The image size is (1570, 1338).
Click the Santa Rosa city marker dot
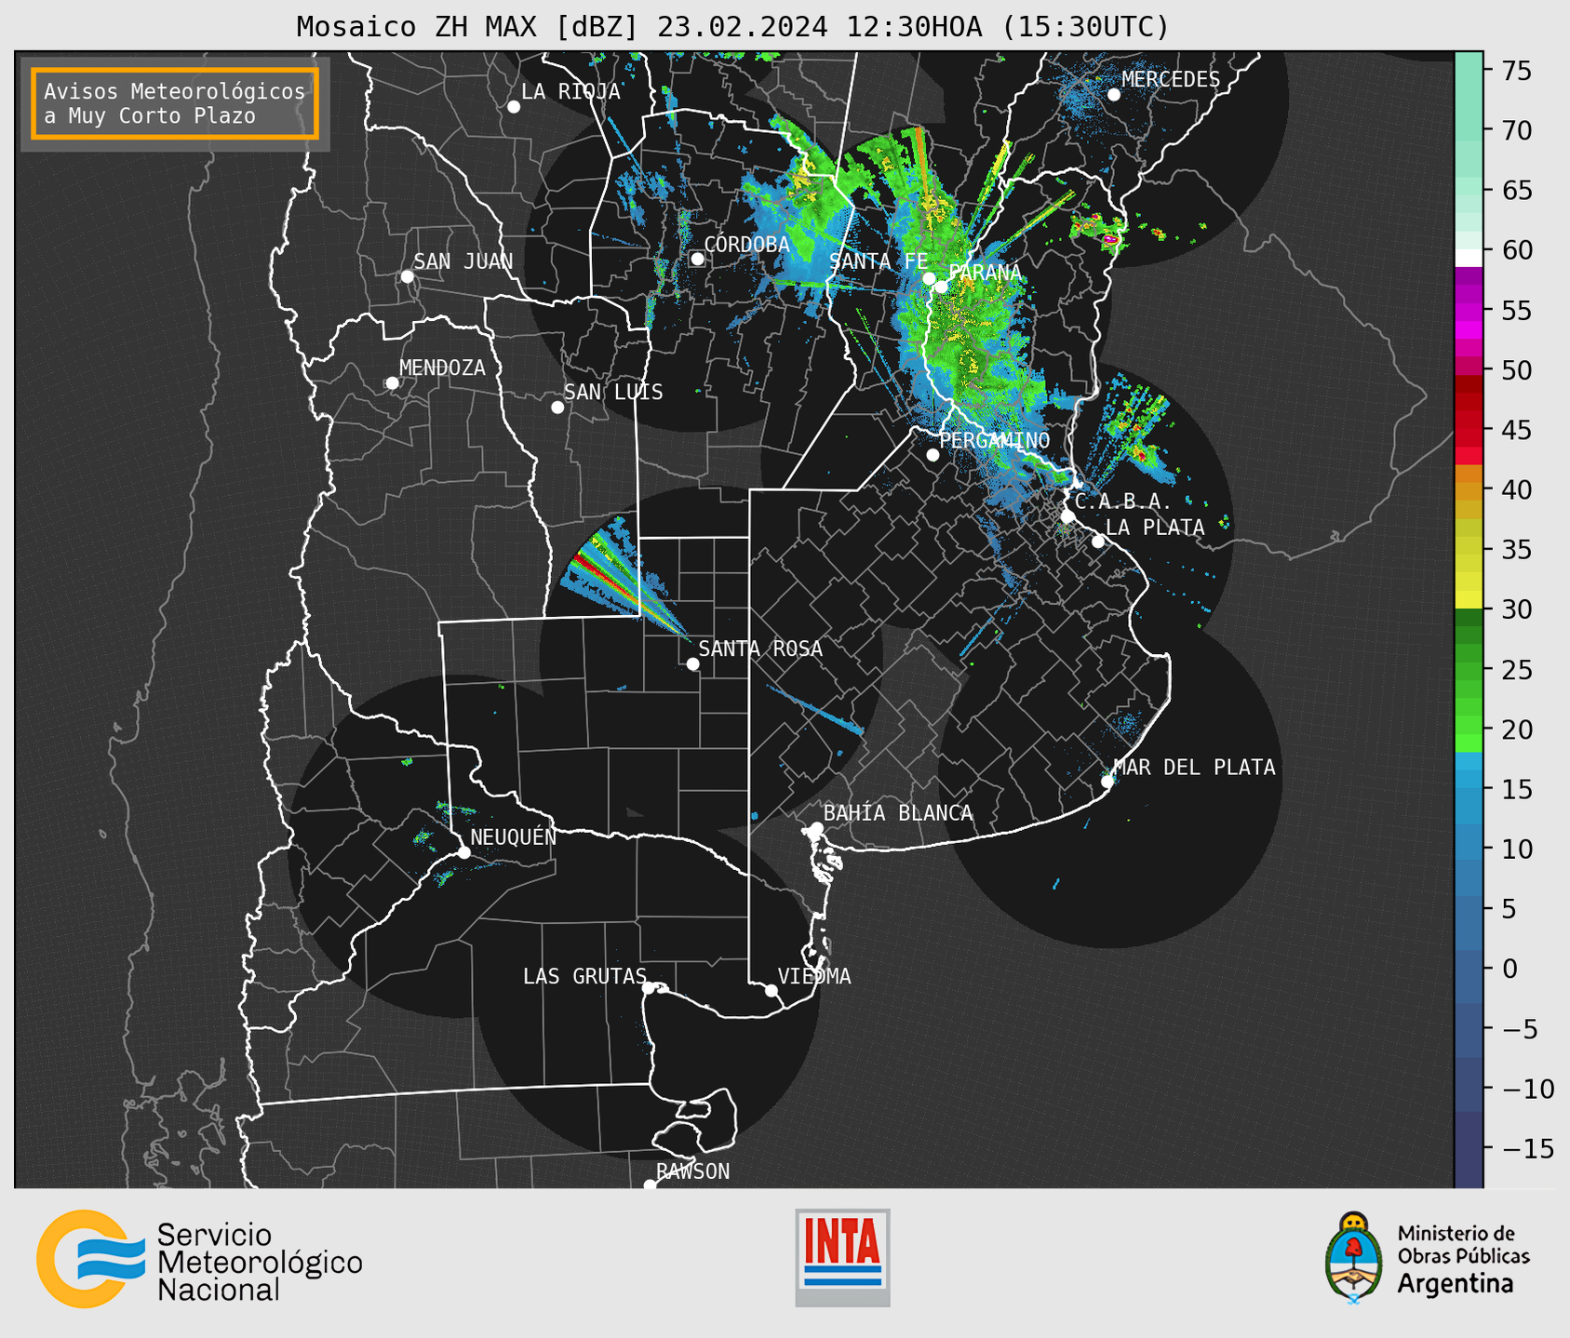pos(692,664)
